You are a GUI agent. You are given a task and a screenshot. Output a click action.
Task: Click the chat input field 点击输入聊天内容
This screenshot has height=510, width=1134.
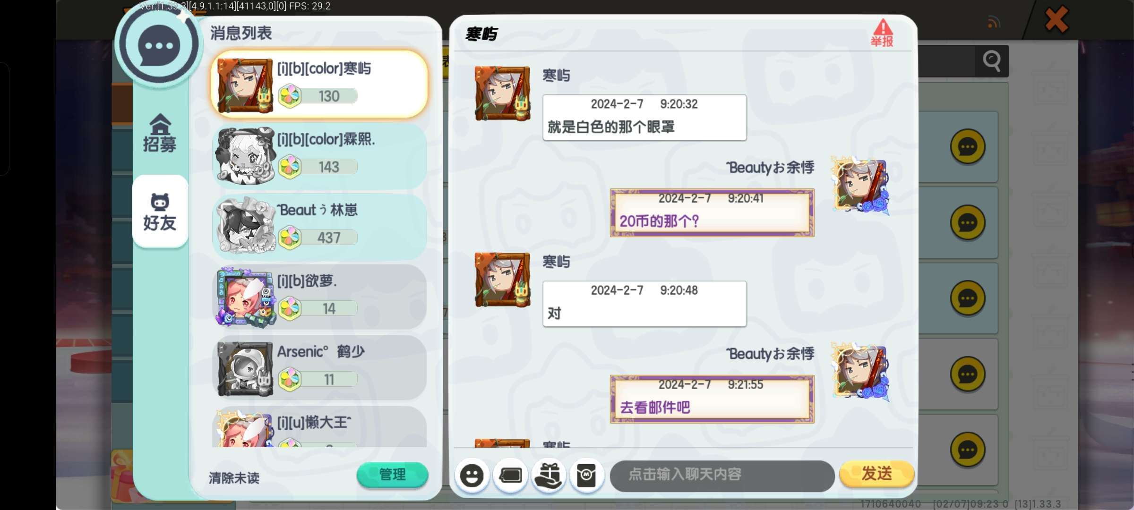click(x=722, y=476)
